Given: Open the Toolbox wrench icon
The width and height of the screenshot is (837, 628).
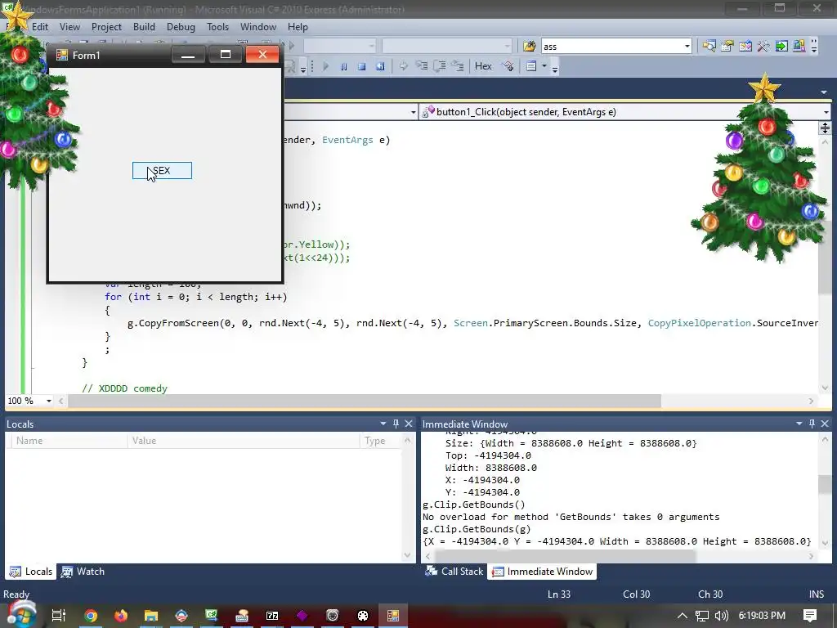Looking at the screenshot, I should tap(763, 47).
